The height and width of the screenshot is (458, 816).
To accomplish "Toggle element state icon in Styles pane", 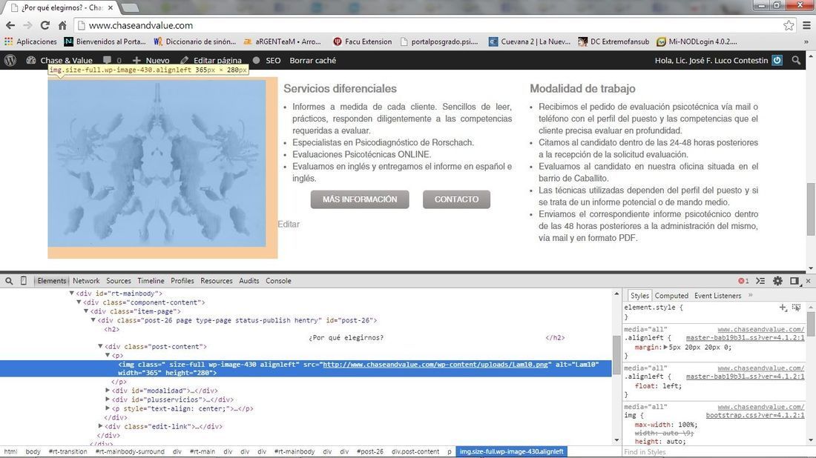I will pos(796,308).
